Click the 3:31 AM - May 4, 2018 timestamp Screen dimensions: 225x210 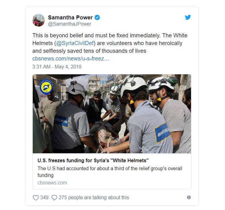click(x=57, y=67)
